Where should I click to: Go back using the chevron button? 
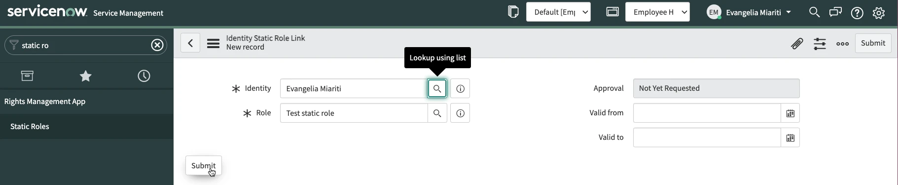tap(190, 43)
